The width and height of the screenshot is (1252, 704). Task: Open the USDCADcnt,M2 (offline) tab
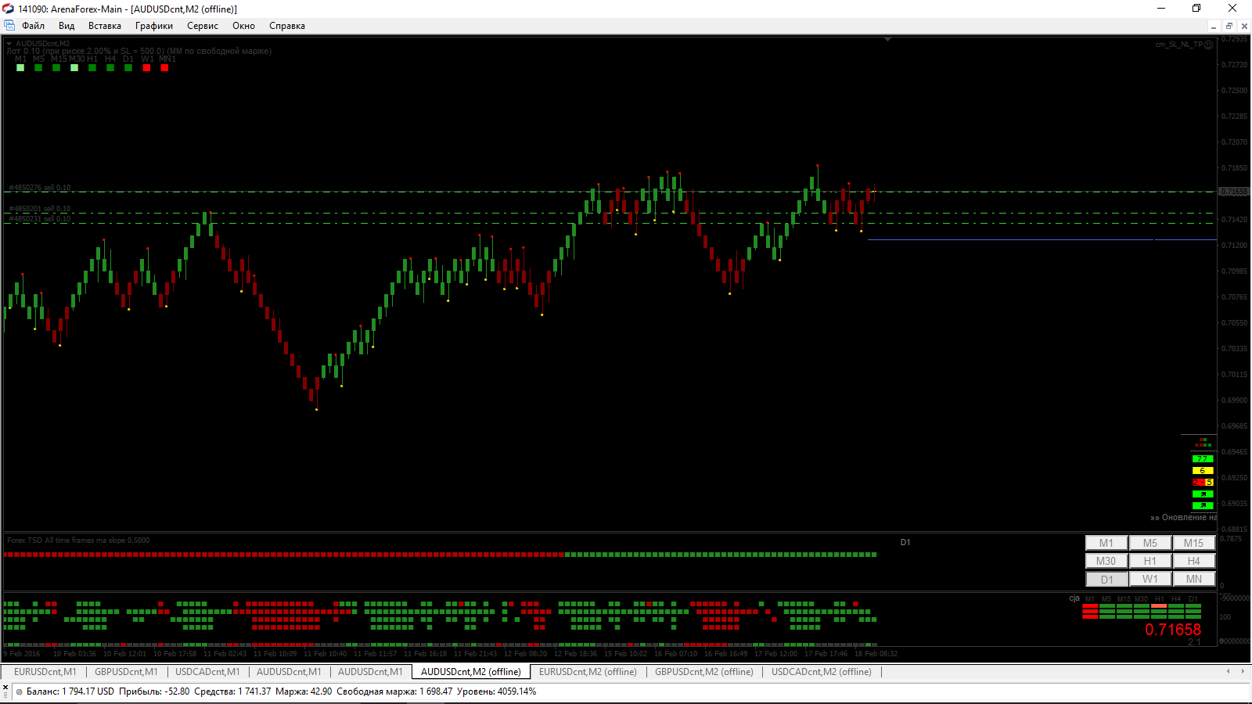tap(822, 672)
